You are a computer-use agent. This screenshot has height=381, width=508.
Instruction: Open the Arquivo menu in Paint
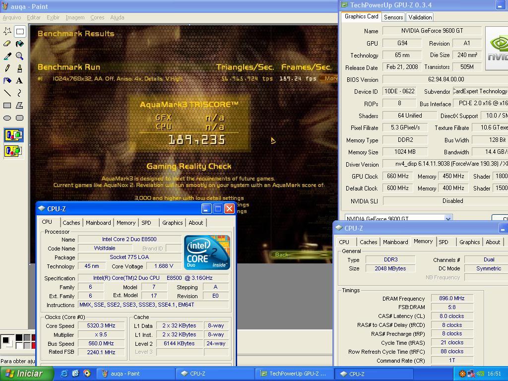click(x=12, y=17)
